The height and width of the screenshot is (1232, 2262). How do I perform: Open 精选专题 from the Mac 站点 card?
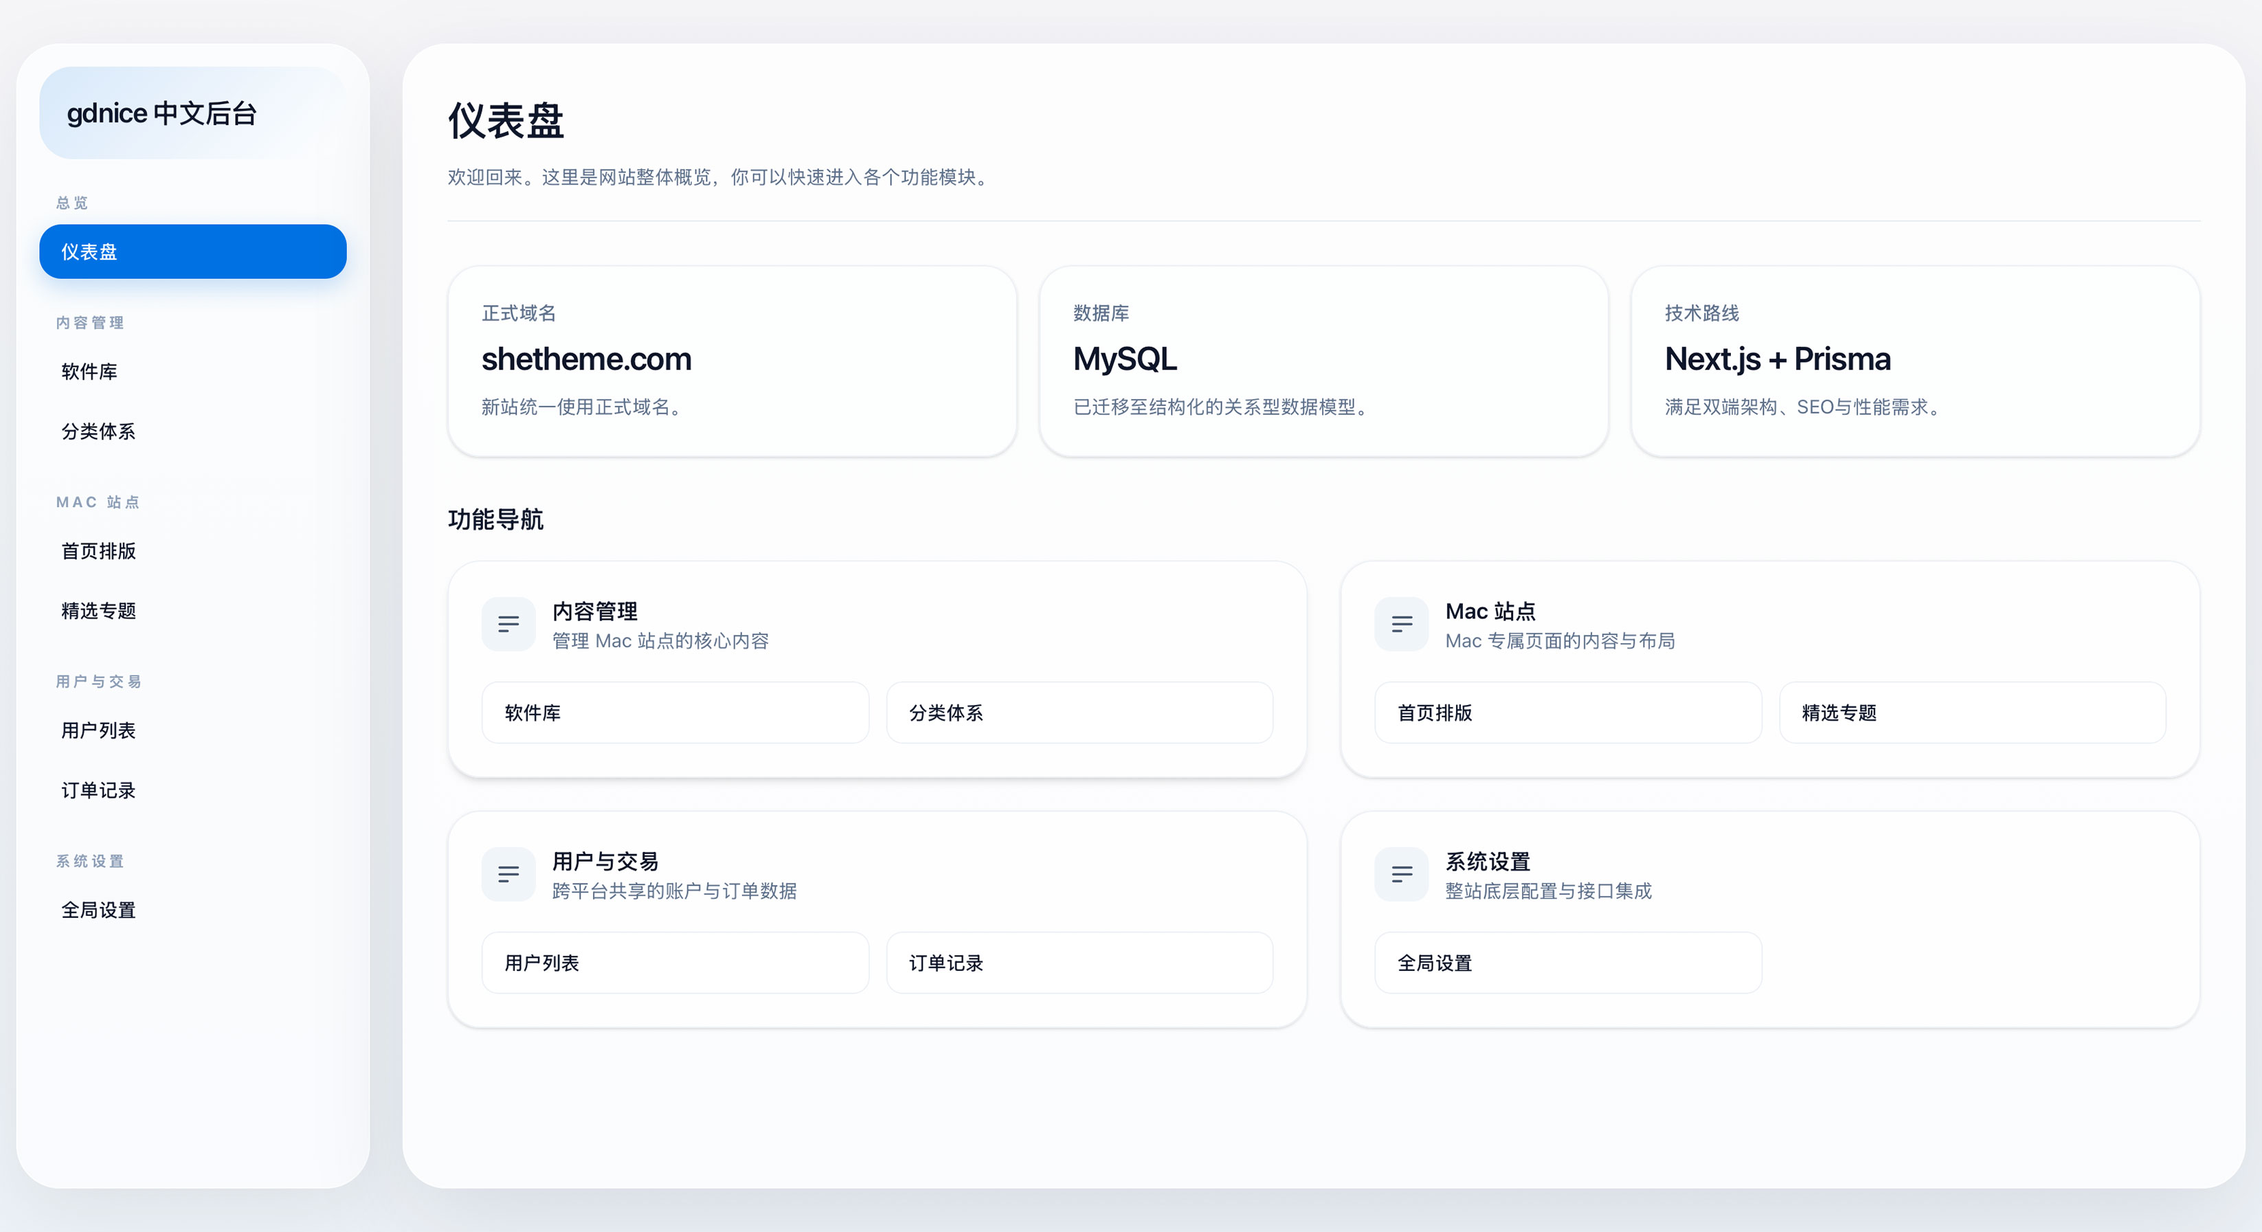(x=1972, y=713)
